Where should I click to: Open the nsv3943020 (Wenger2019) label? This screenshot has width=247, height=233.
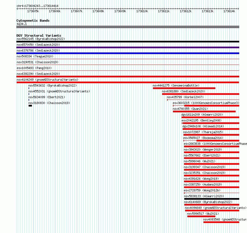pos(203,150)
